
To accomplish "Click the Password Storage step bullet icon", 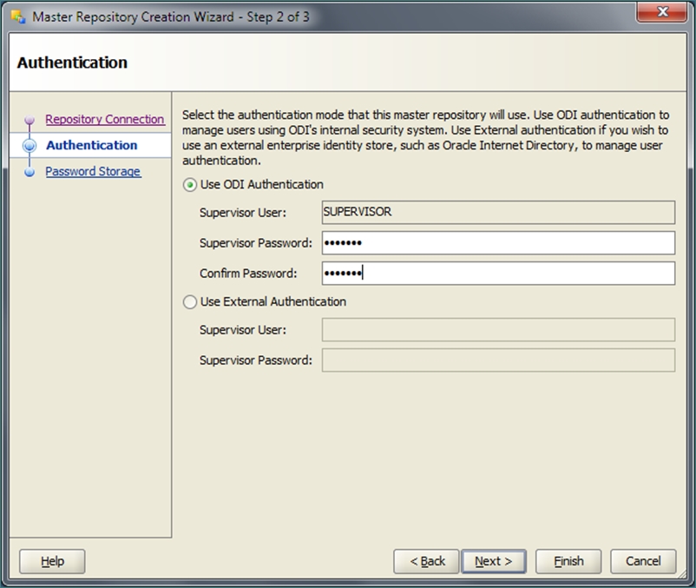I will point(30,172).
